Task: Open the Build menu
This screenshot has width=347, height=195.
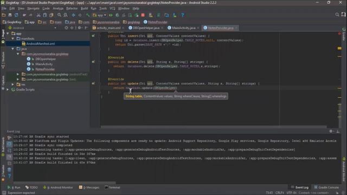Action: 84,9
